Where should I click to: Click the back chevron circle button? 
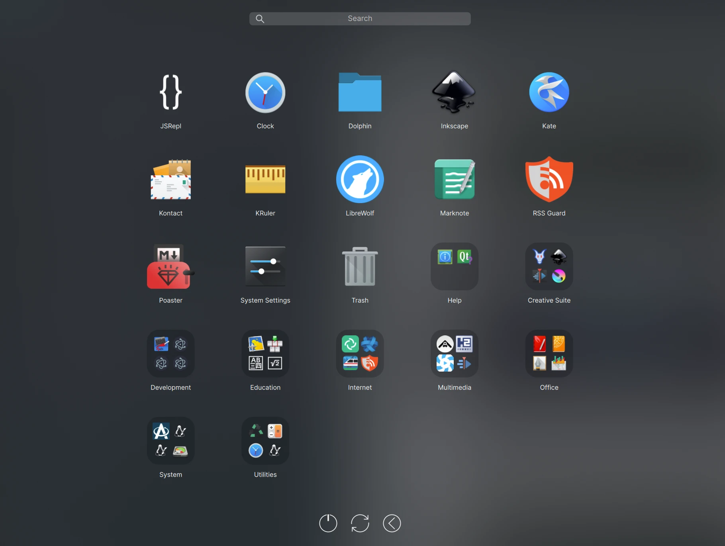[x=392, y=523]
